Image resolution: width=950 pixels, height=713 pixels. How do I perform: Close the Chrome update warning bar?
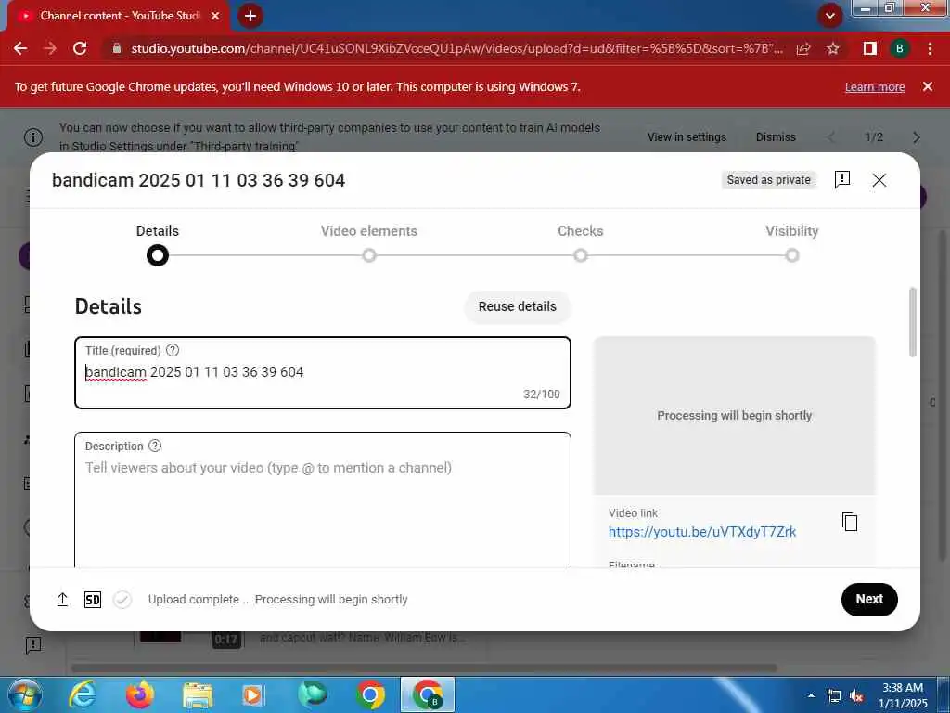(x=927, y=86)
